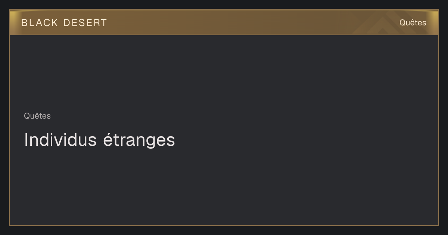Click the word BLACK in the logo
Viewport: 448px width, 235px height.
pyautogui.click(x=40, y=23)
